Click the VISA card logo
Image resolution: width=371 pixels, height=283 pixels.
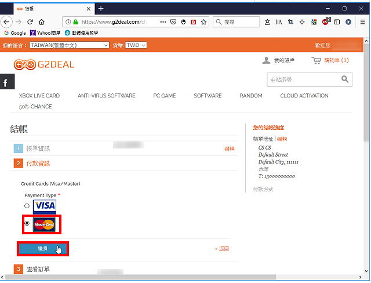tap(45, 206)
